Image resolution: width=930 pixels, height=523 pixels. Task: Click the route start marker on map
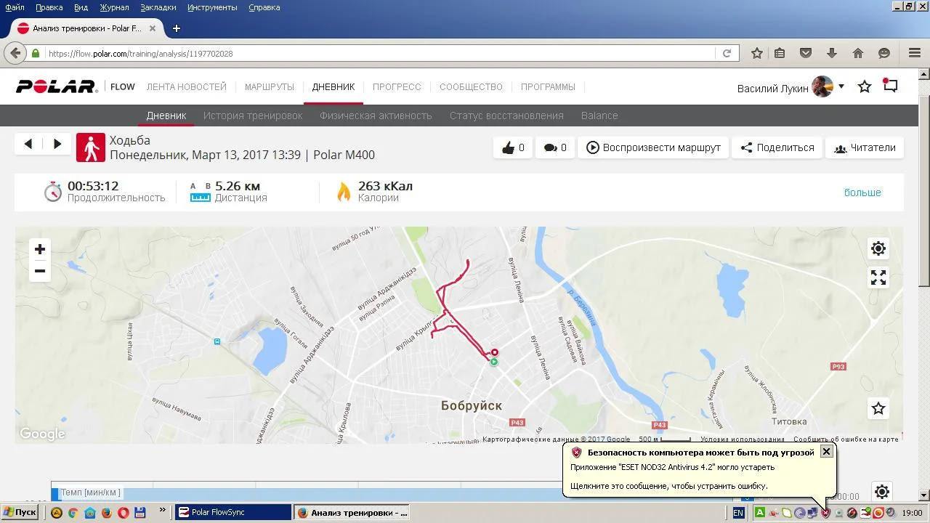click(494, 362)
